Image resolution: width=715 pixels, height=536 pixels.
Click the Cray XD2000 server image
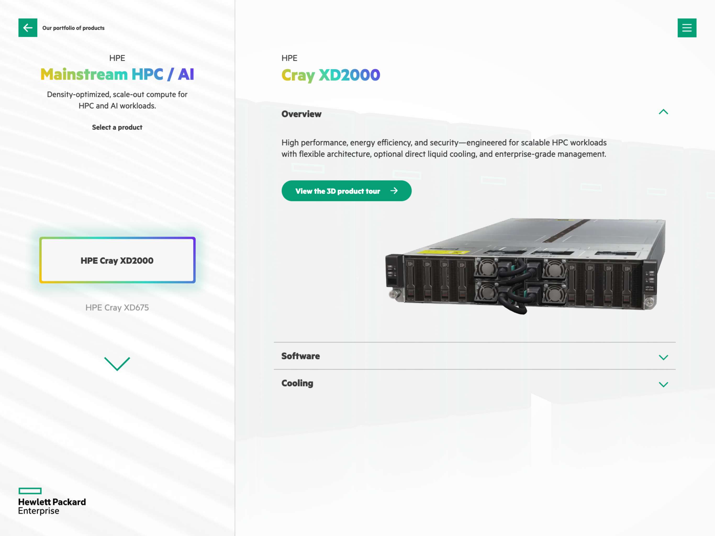click(x=525, y=266)
